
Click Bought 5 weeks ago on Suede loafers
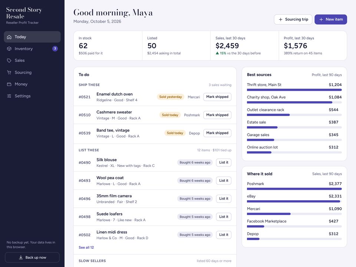click(195, 217)
